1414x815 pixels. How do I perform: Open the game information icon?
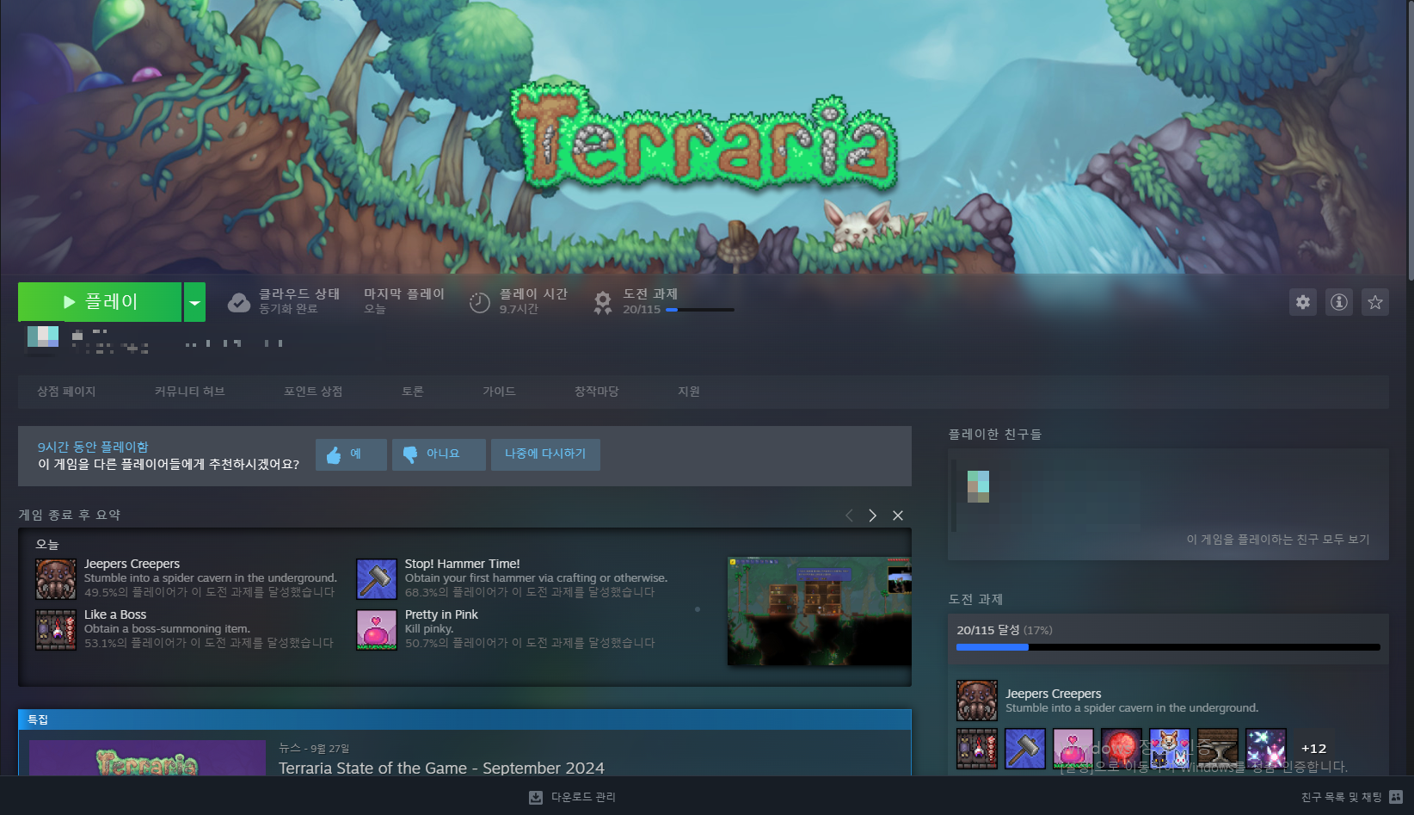1339,302
